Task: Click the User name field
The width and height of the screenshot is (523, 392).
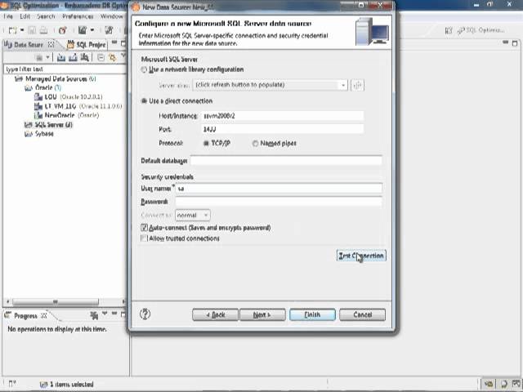Action: pyautogui.click(x=279, y=189)
